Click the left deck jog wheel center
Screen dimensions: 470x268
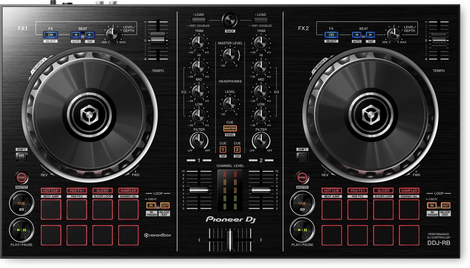click(x=89, y=115)
